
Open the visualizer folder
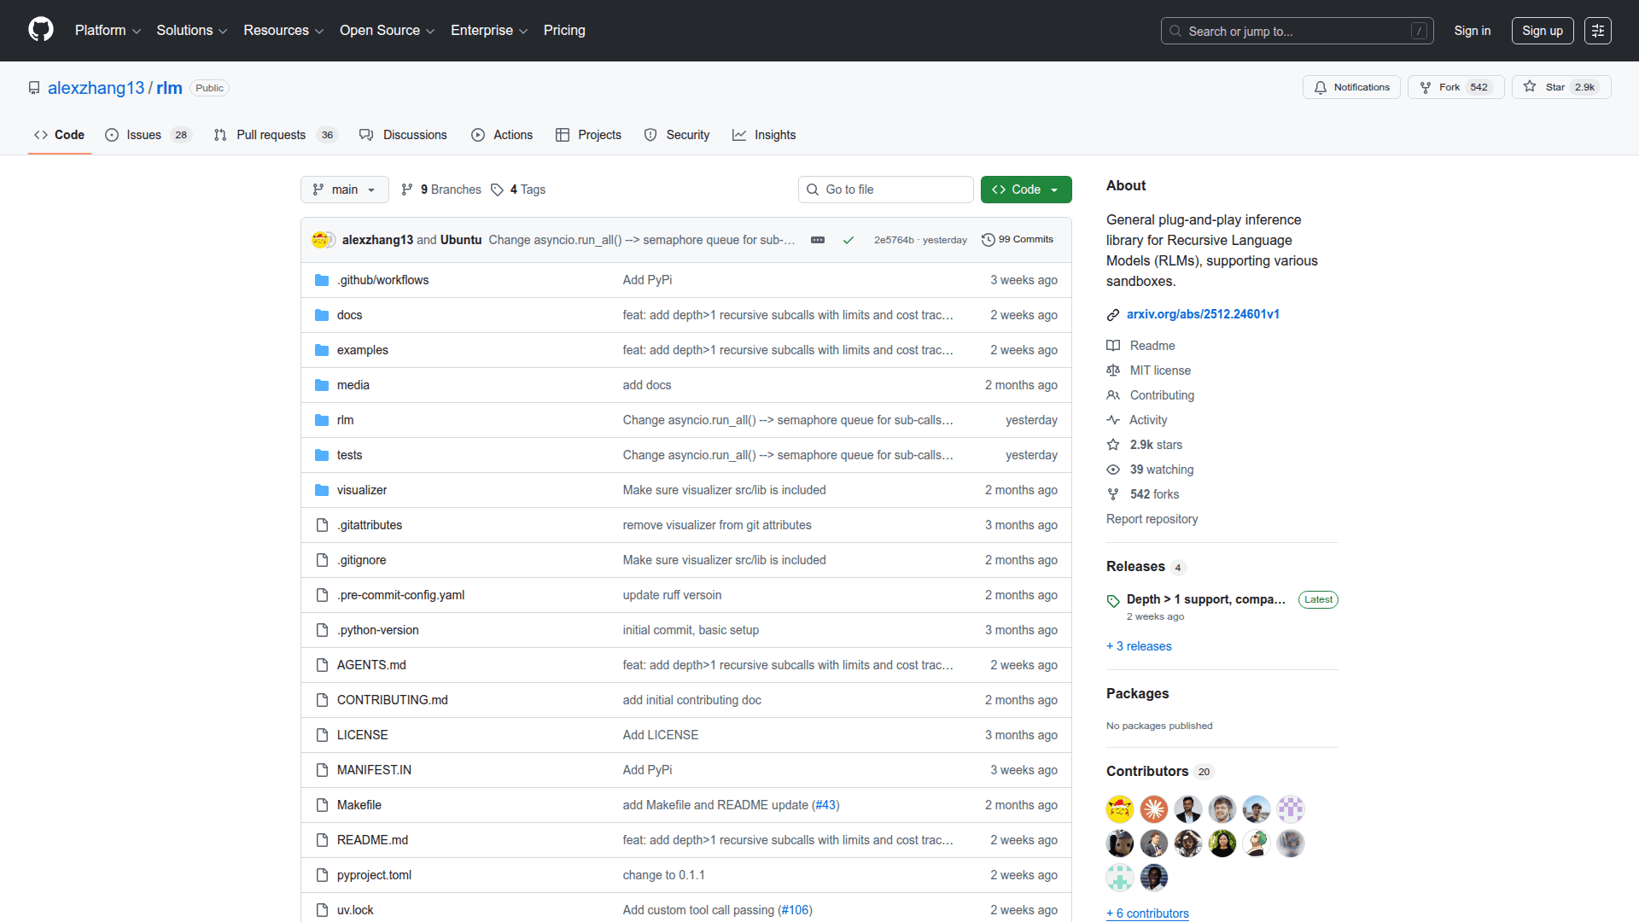361,490
